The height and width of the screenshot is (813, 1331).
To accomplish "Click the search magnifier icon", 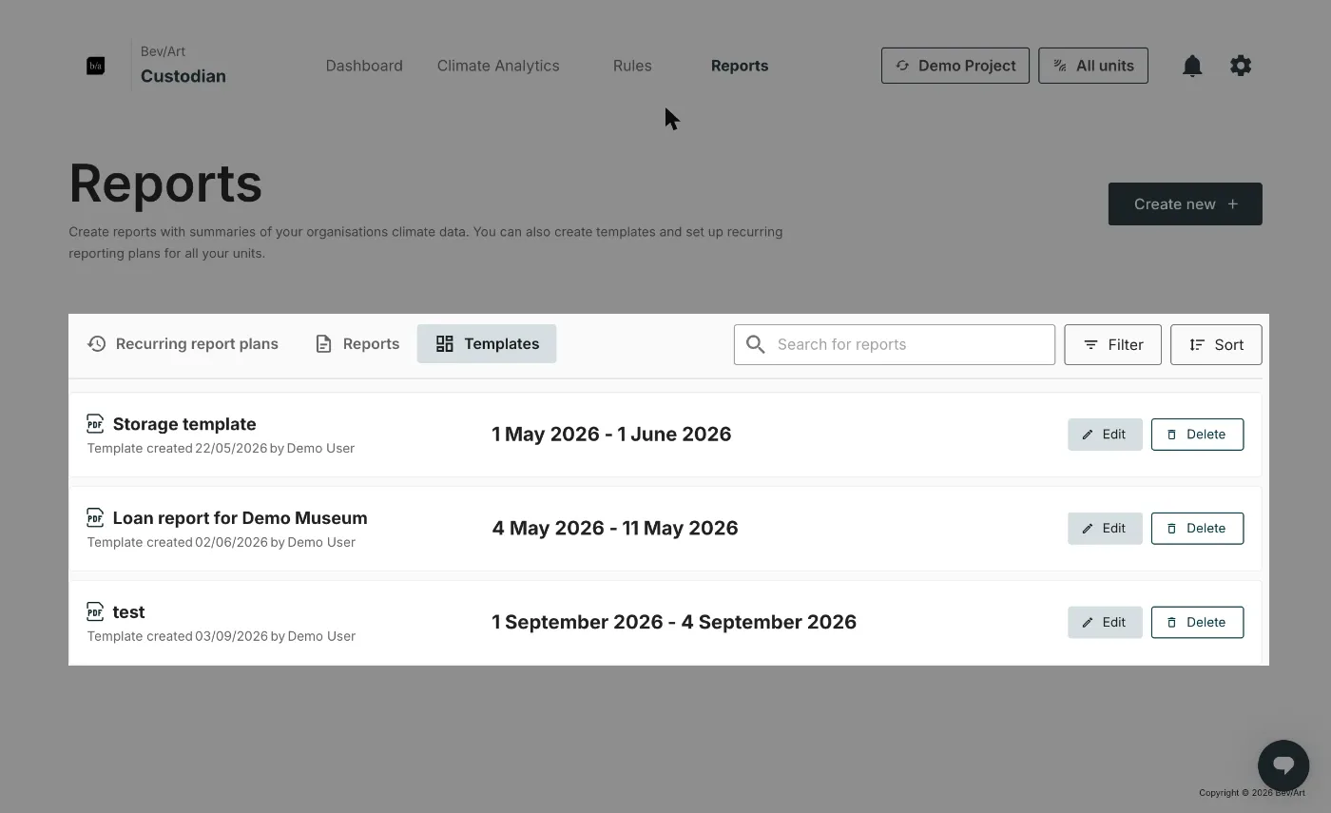I will point(756,344).
